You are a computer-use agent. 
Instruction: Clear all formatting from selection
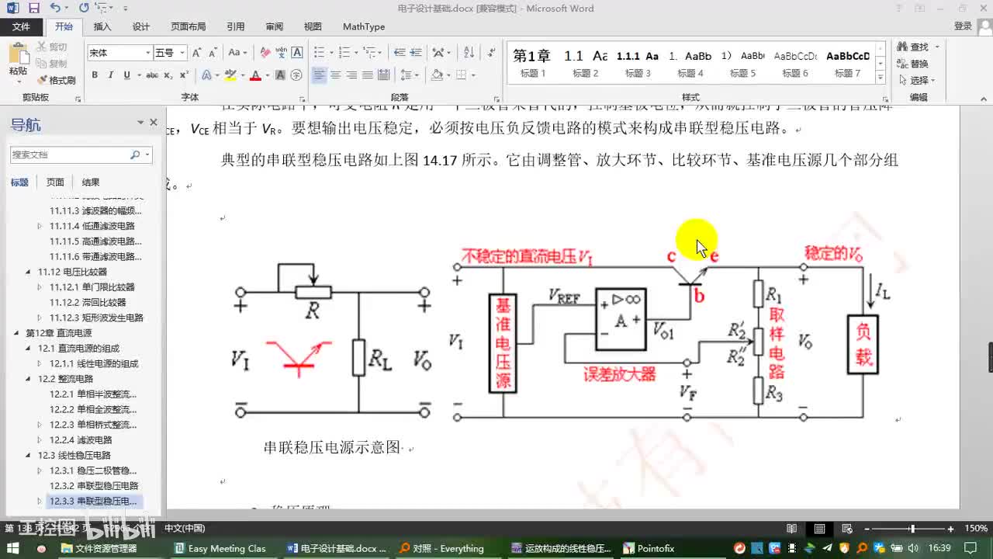click(x=265, y=53)
